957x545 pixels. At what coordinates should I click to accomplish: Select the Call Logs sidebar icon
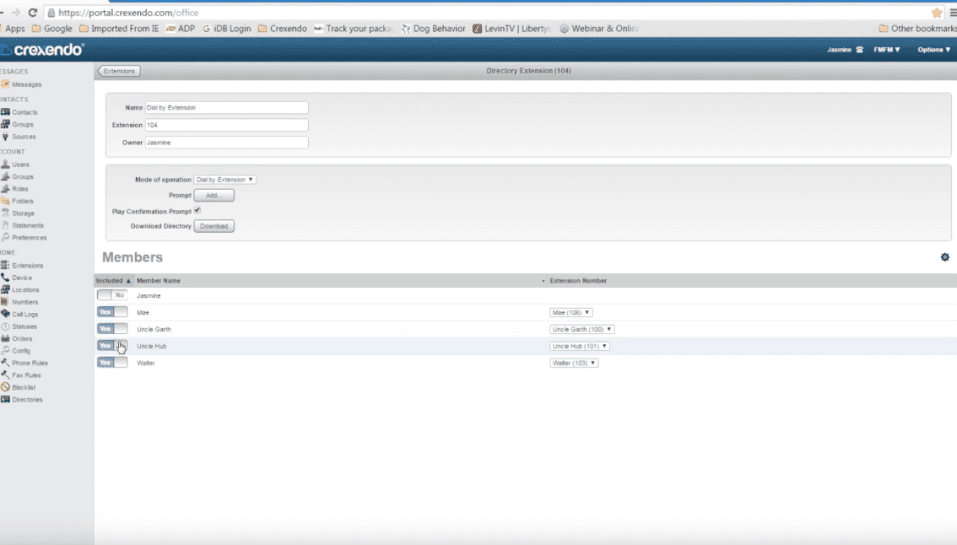5,314
